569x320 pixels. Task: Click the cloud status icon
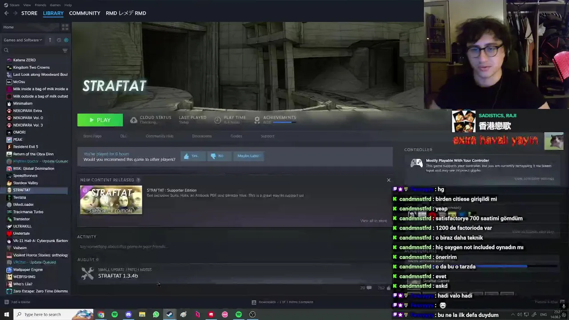click(133, 120)
